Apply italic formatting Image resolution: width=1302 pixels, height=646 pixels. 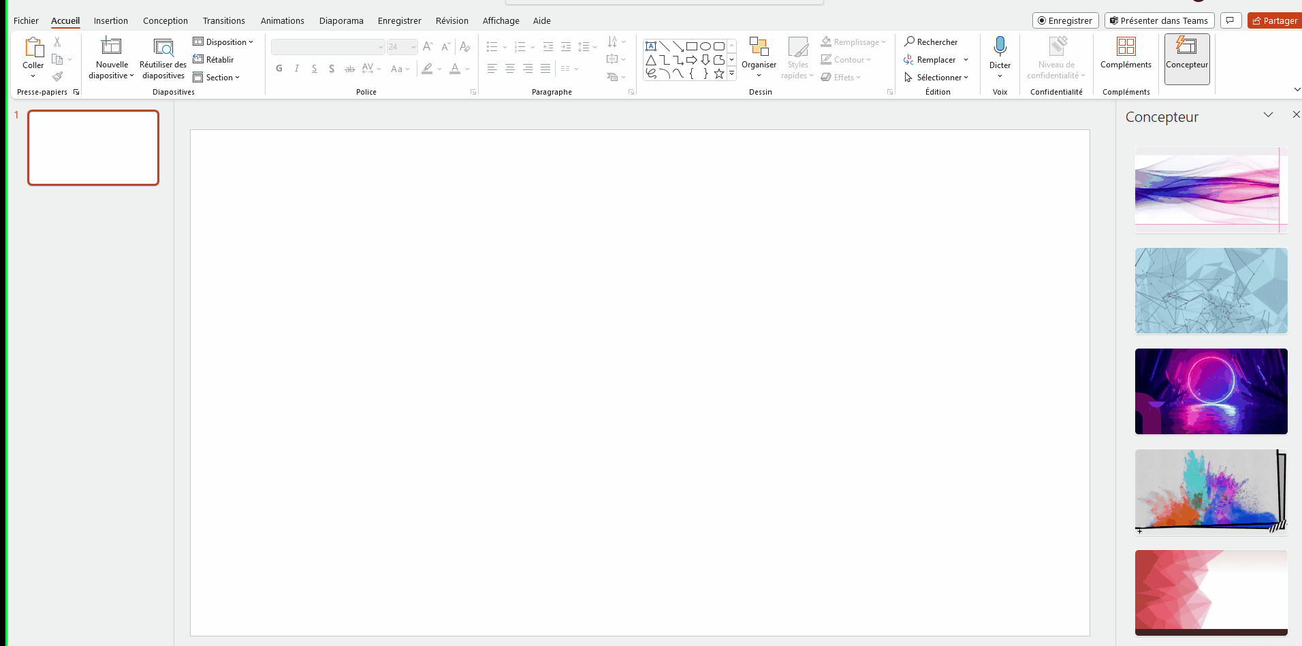pos(296,68)
